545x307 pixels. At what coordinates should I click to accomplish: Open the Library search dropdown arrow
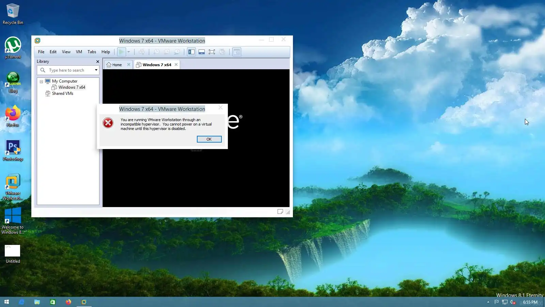pyautogui.click(x=96, y=70)
